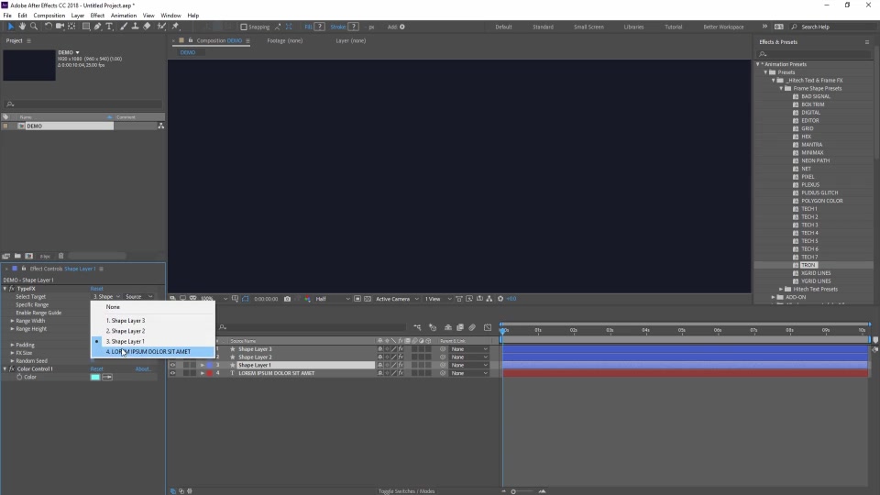Screen dimensions: 880x495
Task: Select the Brush tool
Action: [124, 27]
